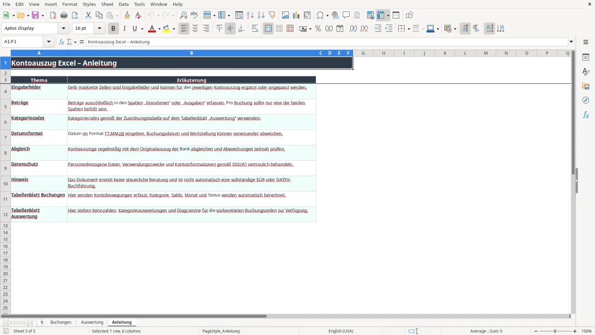Viewport: 595px width, 335px height.
Task: Expand the formula bar with right arrow
Action: click(x=571, y=42)
